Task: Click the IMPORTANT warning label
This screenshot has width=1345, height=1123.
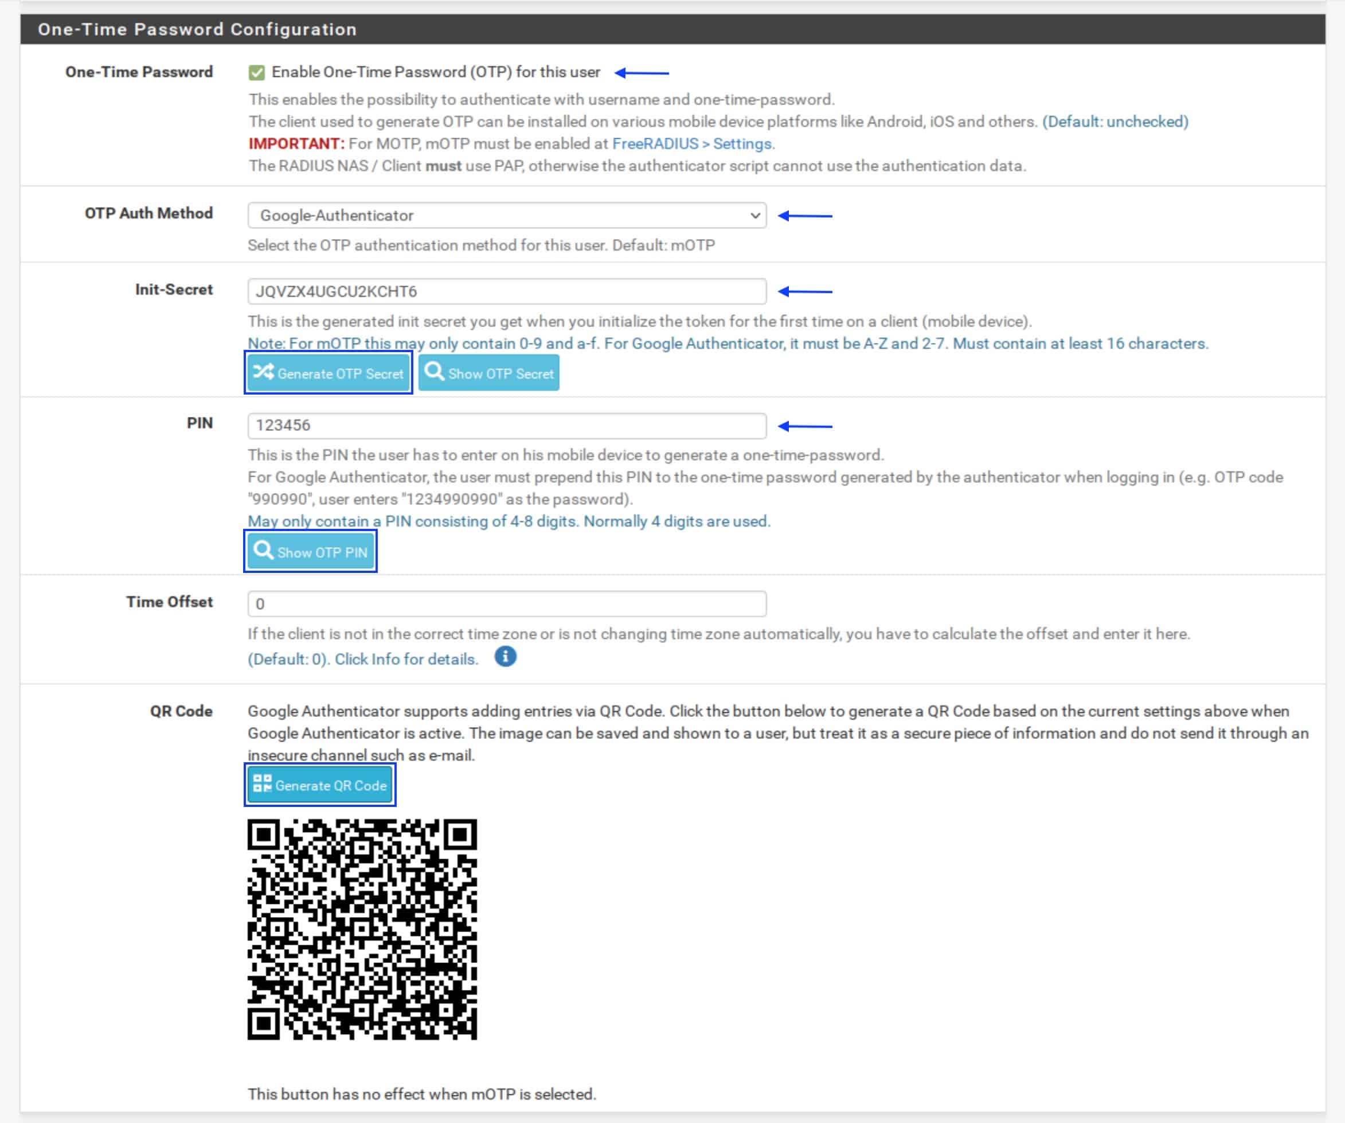Action: click(296, 143)
